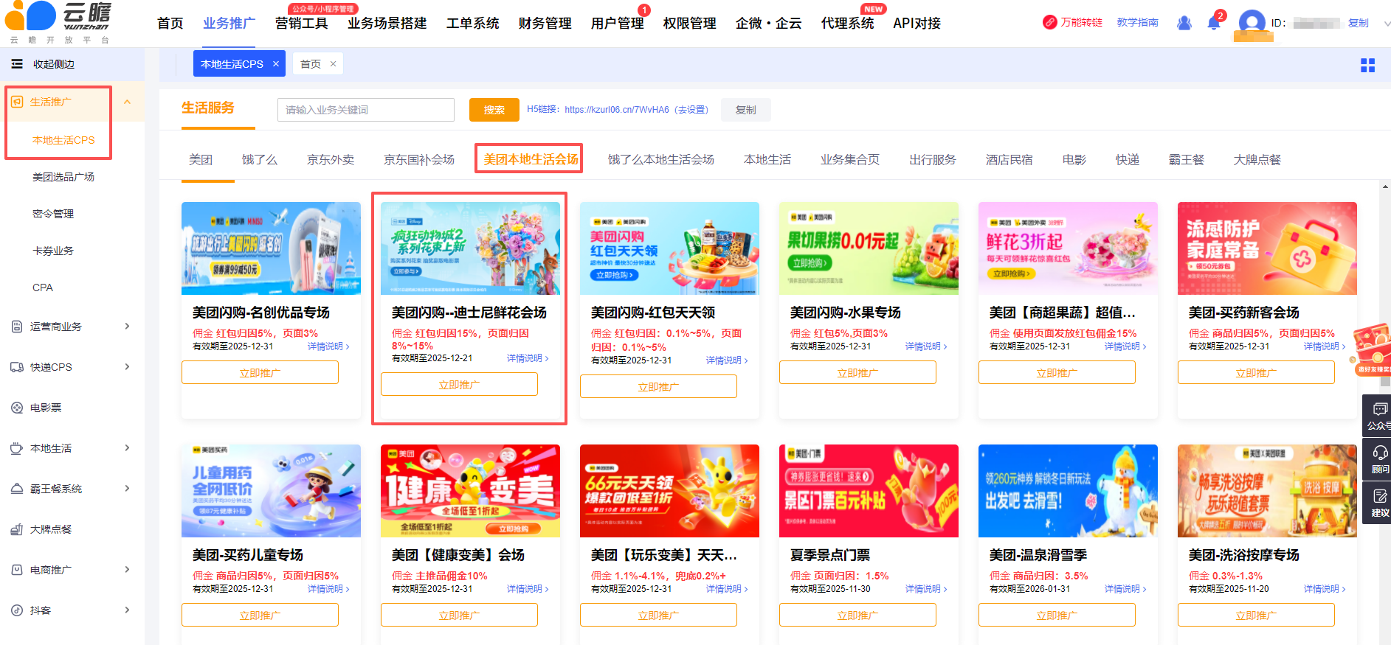
Task: Click the 美团-温泉滑雪季 banner thumbnail
Action: pyautogui.click(x=1067, y=491)
